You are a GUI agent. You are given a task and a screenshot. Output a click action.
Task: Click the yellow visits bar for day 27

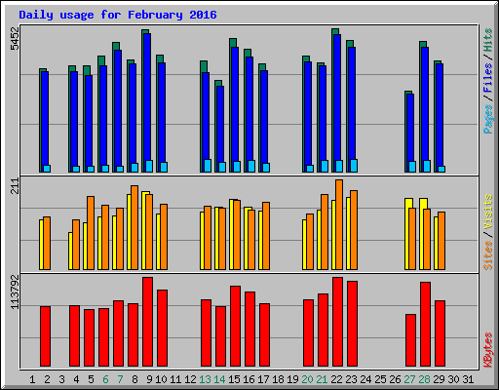point(407,234)
